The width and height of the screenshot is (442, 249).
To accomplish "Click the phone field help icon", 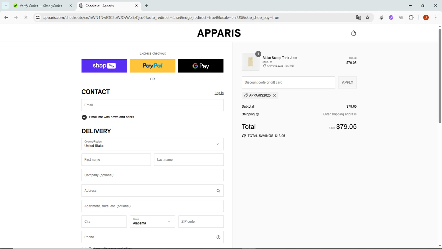I will click(x=218, y=237).
